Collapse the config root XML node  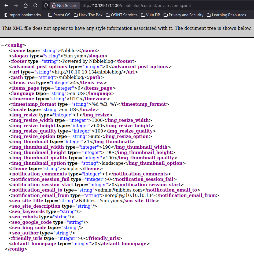pyautogui.click(x=2, y=45)
